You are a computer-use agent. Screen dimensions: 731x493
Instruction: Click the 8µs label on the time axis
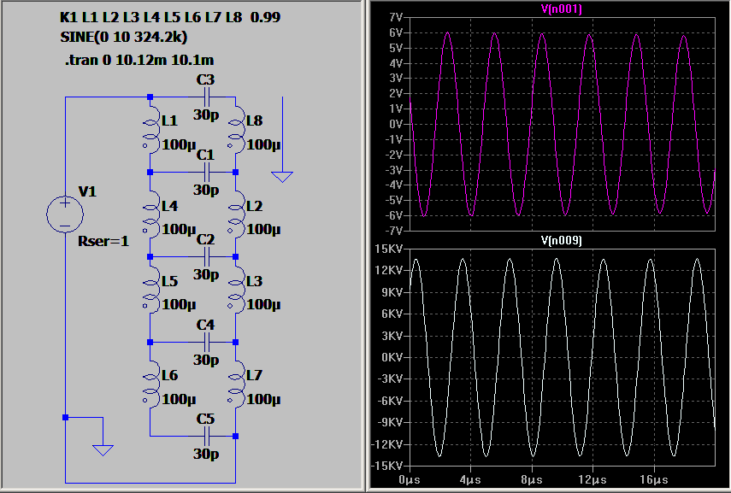tap(532, 480)
